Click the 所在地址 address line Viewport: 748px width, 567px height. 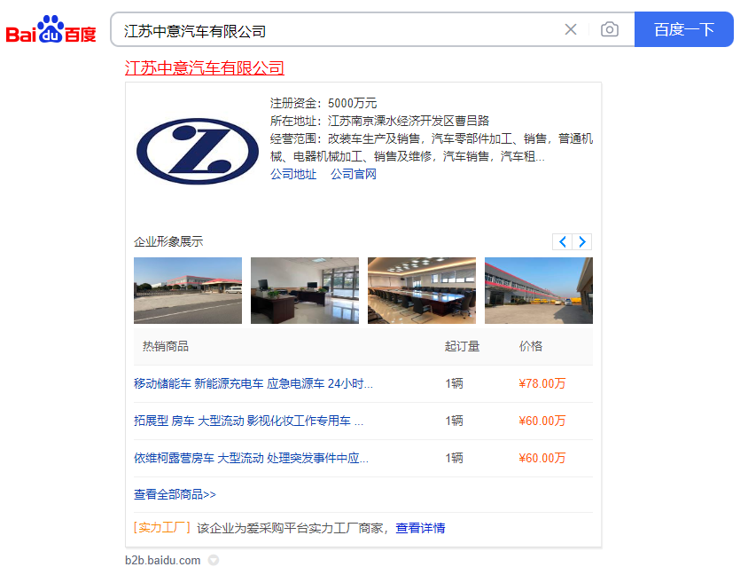click(379, 121)
